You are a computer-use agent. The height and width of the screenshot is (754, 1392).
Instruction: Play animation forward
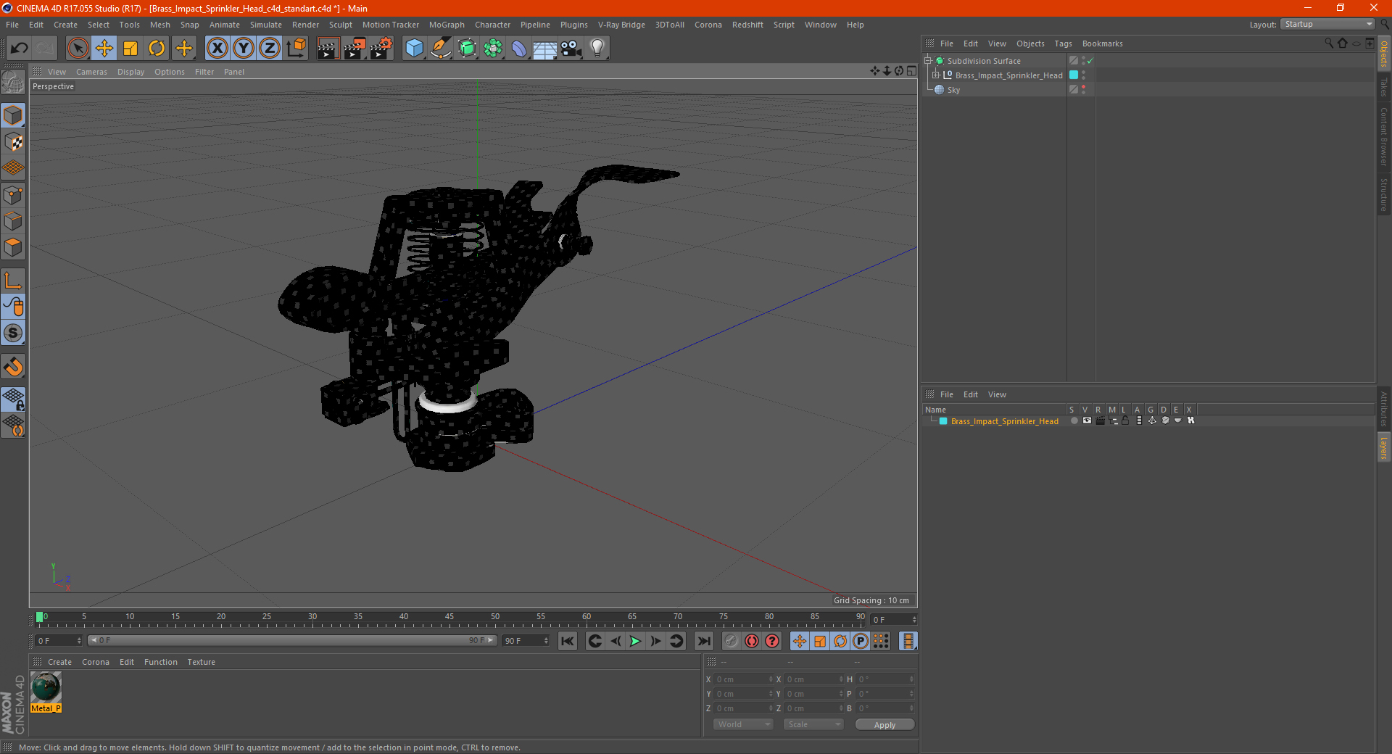point(635,641)
